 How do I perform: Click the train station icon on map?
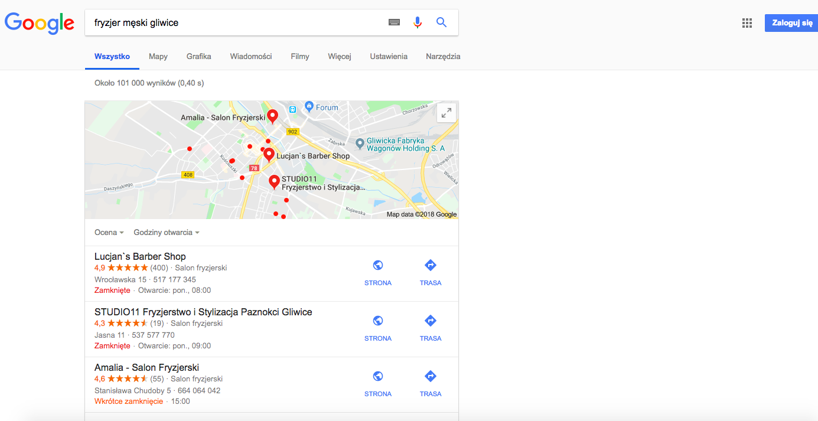point(292,109)
